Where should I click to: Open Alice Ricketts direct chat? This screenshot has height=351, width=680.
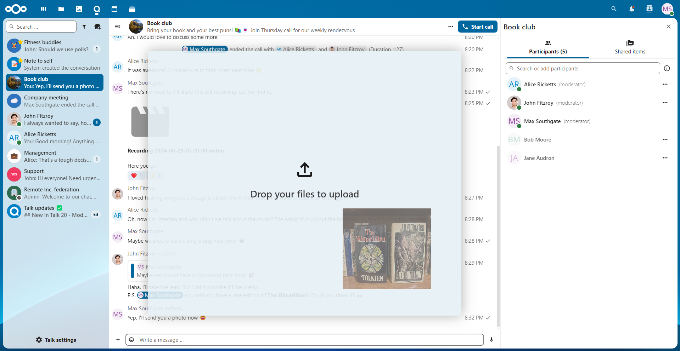55,138
